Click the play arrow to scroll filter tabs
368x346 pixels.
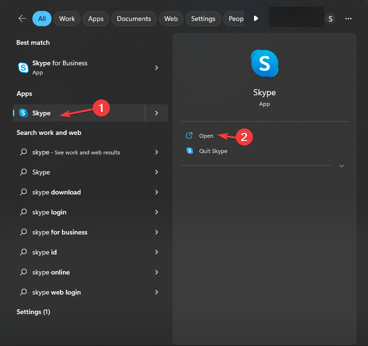coord(256,19)
